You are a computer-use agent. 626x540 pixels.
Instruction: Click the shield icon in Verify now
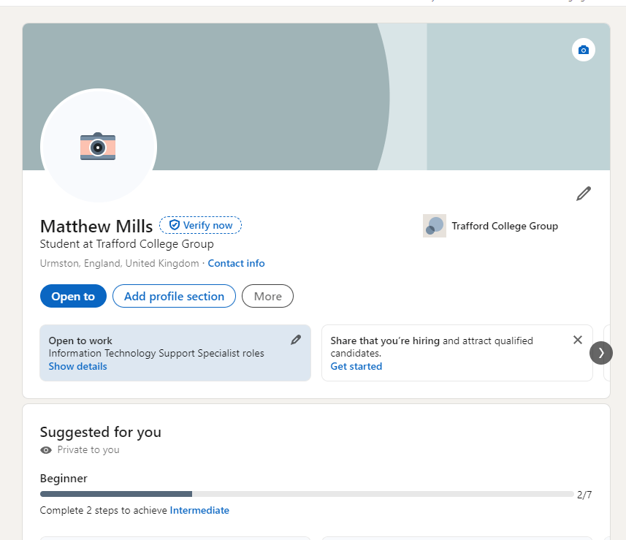click(174, 225)
